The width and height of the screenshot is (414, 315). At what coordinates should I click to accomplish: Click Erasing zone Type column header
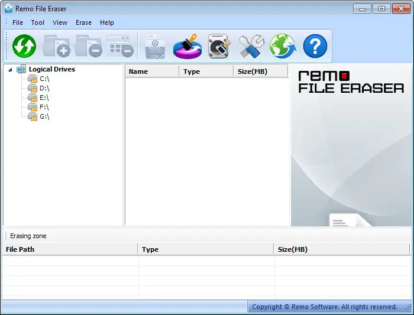coord(206,249)
